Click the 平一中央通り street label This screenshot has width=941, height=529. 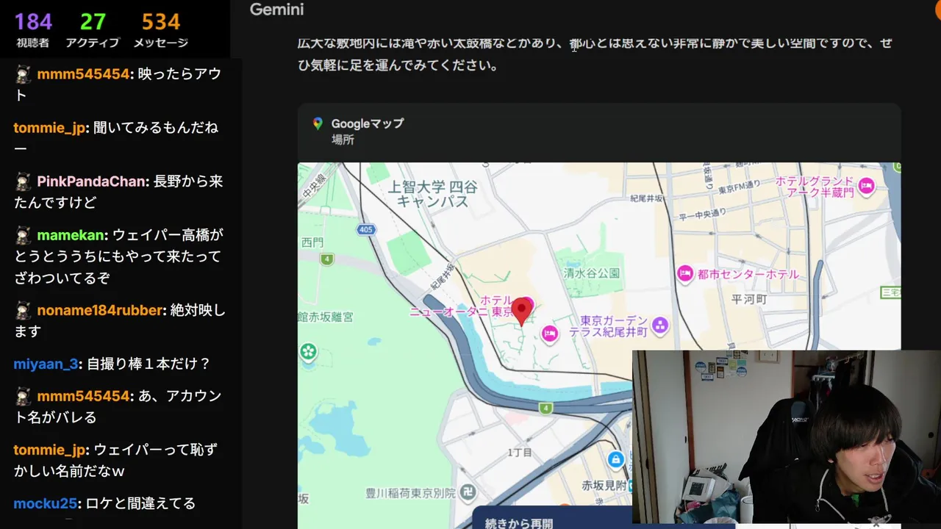[x=702, y=214]
